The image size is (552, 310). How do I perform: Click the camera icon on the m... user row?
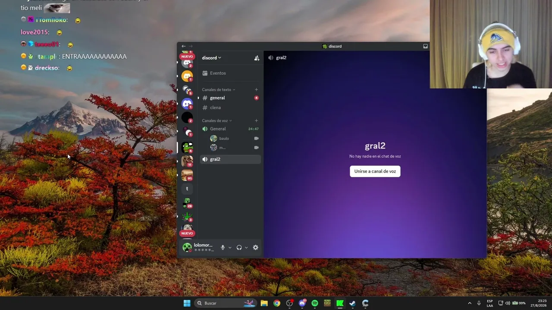[256, 148]
